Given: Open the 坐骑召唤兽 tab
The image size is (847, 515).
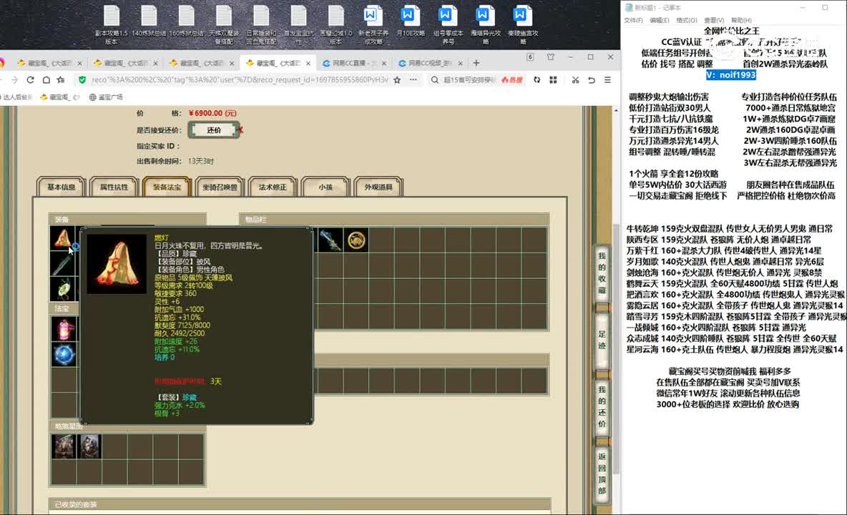Looking at the screenshot, I should point(220,187).
